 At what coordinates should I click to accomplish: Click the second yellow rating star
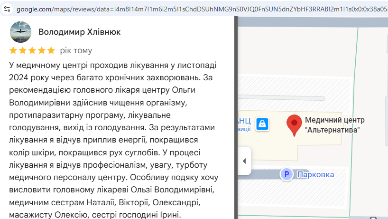coord(23,50)
